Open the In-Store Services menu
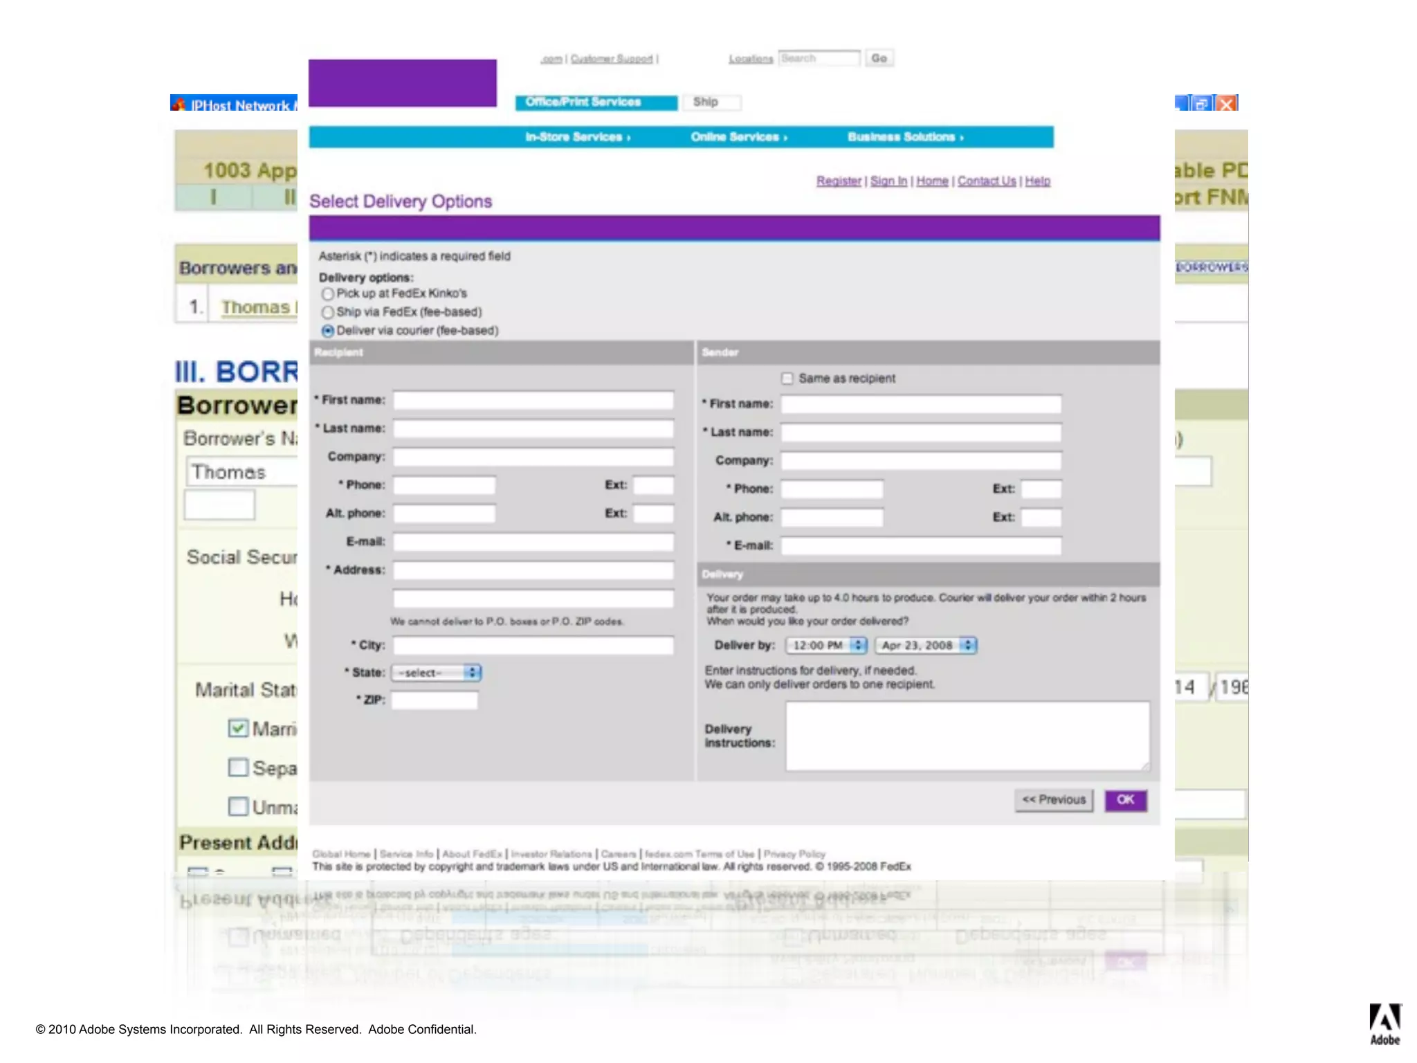The image size is (1417, 1063). point(578,137)
